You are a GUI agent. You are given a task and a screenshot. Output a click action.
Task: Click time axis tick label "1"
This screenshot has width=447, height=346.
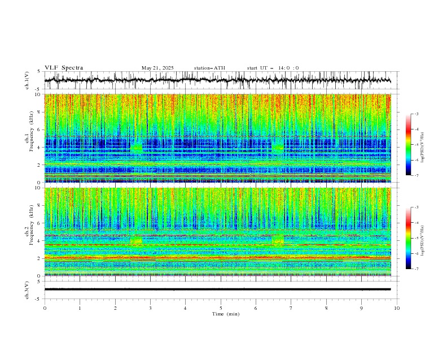click(x=80, y=308)
